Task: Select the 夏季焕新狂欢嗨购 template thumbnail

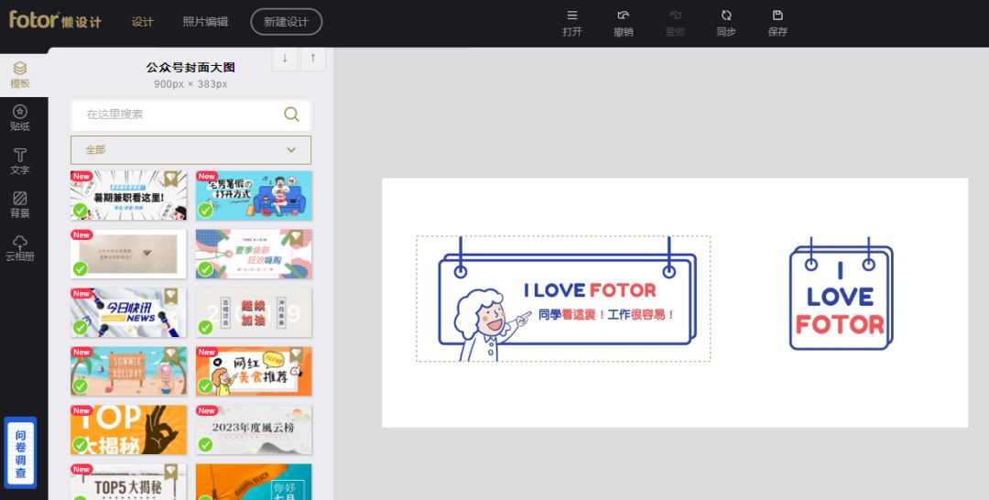Action: coord(254,254)
